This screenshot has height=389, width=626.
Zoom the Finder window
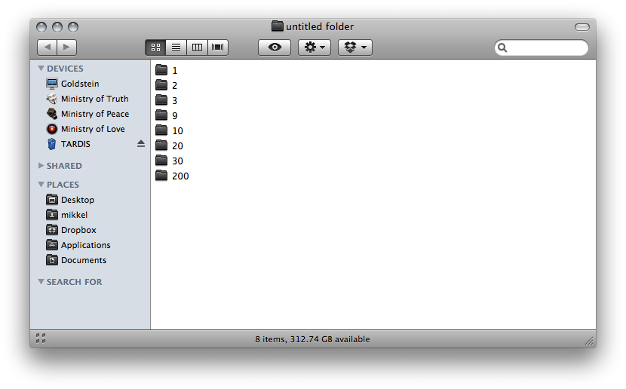click(73, 27)
